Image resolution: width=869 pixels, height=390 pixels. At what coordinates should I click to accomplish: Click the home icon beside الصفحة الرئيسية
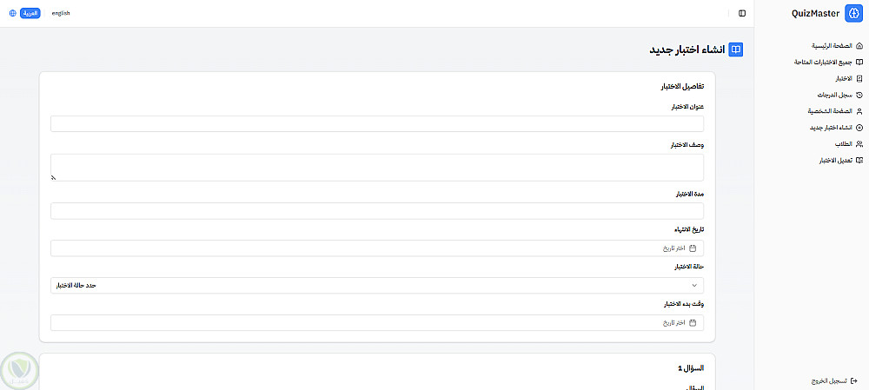point(859,45)
